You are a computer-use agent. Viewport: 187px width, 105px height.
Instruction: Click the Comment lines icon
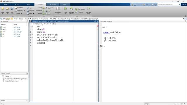[x=44, y=11]
